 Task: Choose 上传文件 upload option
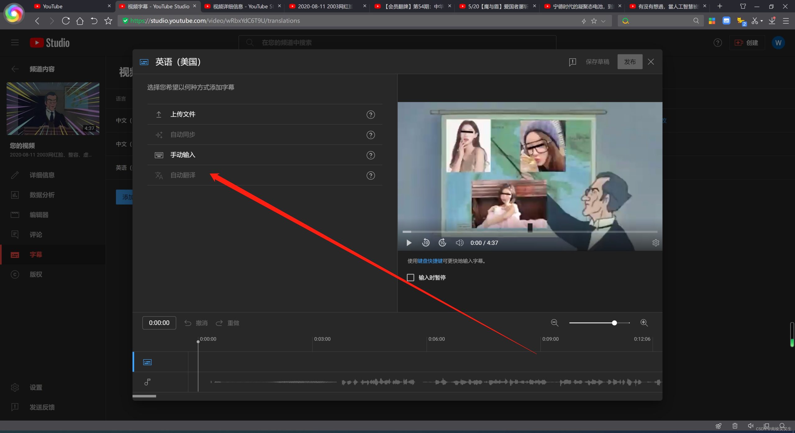264,114
